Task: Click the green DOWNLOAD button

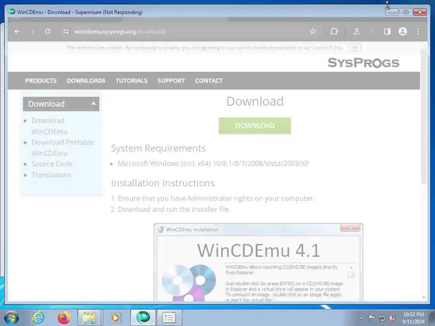Action: [255, 126]
